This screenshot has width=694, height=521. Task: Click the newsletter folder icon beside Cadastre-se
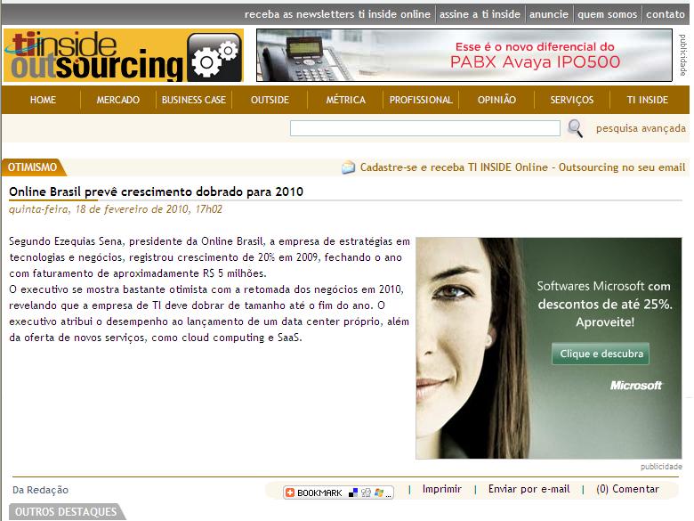point(348,167)
